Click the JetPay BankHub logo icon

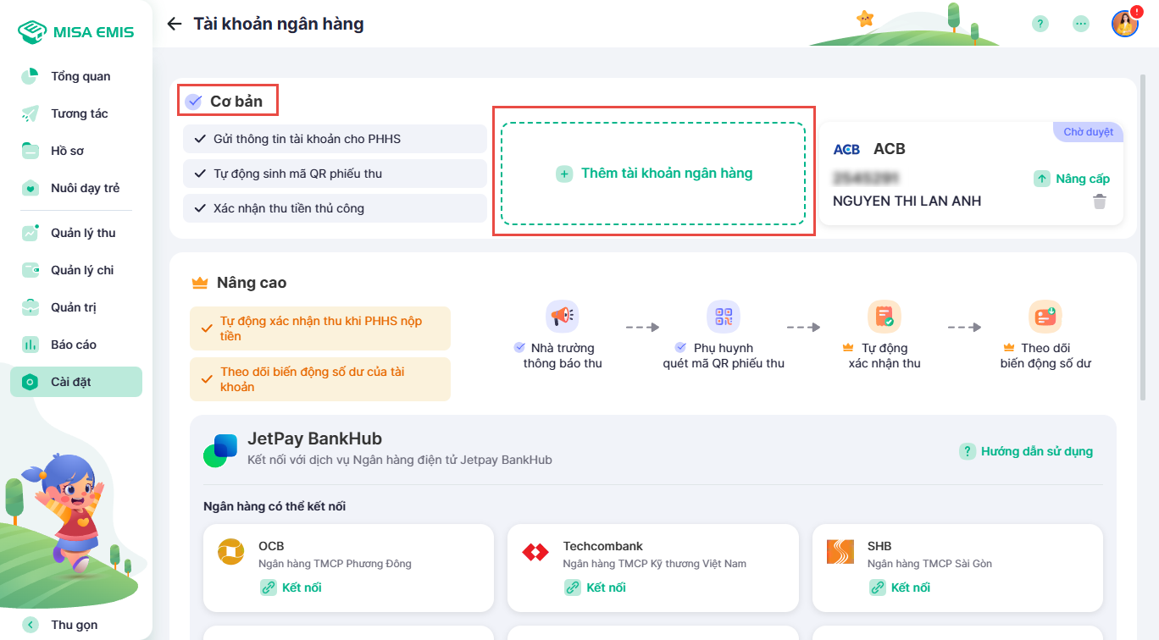click(220, 450)
